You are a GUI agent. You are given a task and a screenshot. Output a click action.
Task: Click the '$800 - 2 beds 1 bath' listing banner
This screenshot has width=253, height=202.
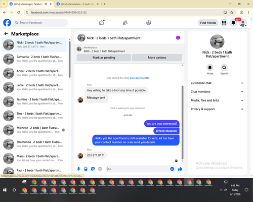(x=130, y=49)
